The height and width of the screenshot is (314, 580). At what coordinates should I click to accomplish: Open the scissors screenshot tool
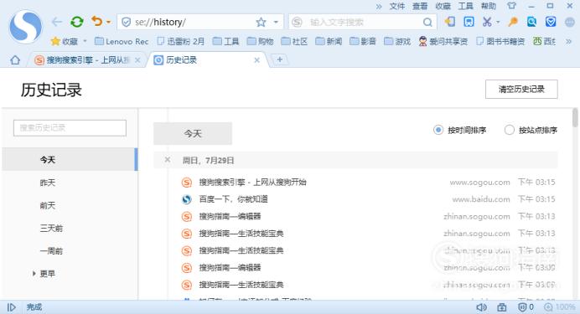coord(487,22)
